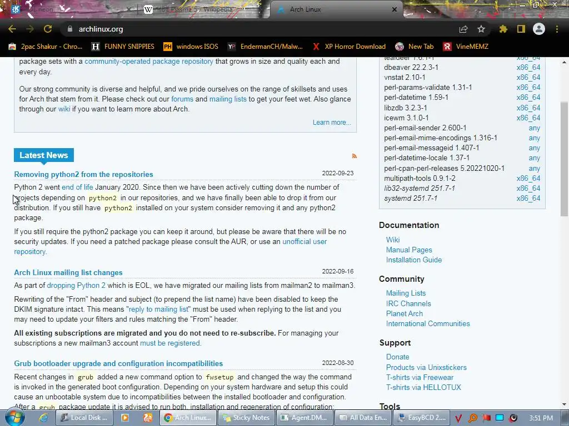Open International Communities

click(x=428, y=323)
